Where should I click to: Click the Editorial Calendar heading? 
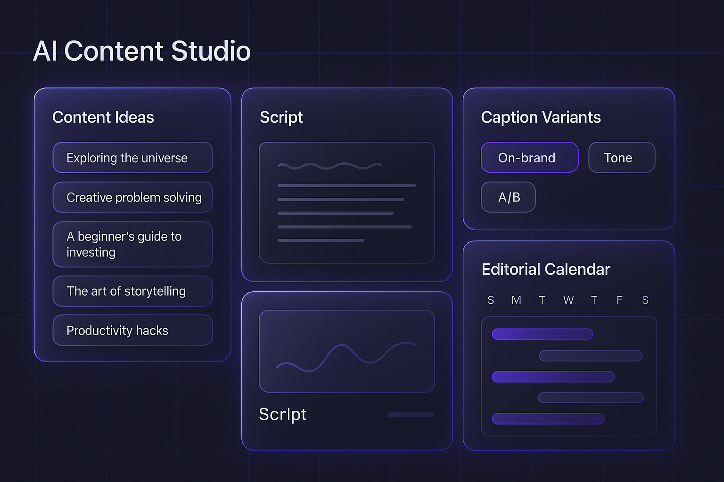tap(545, 269)
